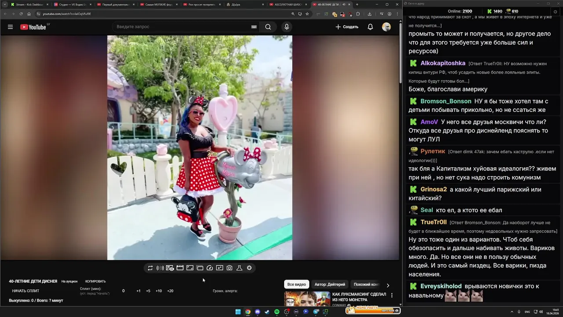Open the КАК ЛУКСМАКСИНГ СДЕЛАЛ video title

pyautogui.click(x=359, y=297)
